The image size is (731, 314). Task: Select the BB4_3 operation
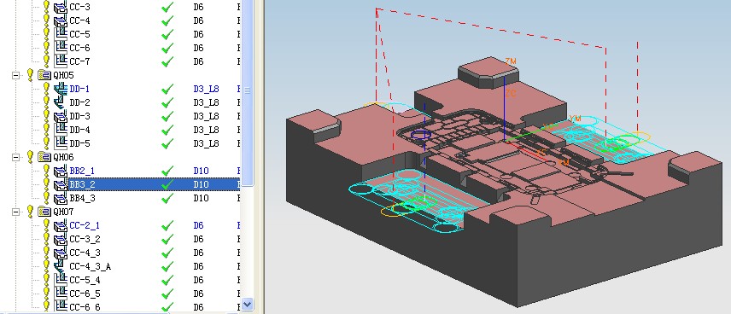point(82,198)
